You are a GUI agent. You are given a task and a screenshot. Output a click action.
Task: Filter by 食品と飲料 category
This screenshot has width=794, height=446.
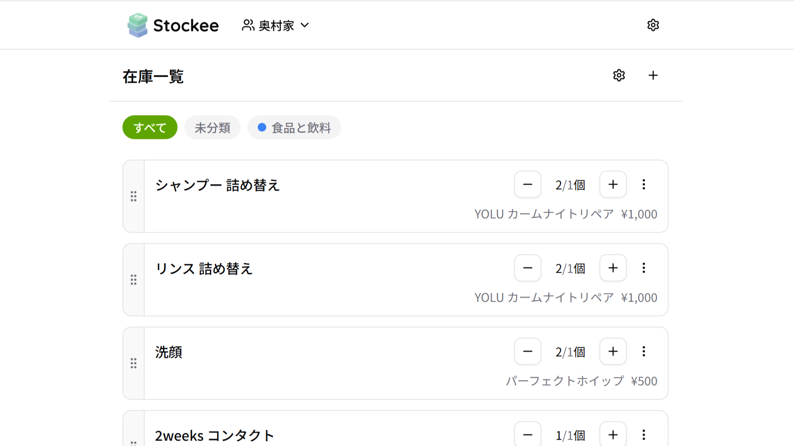click(x=294, y=127)
